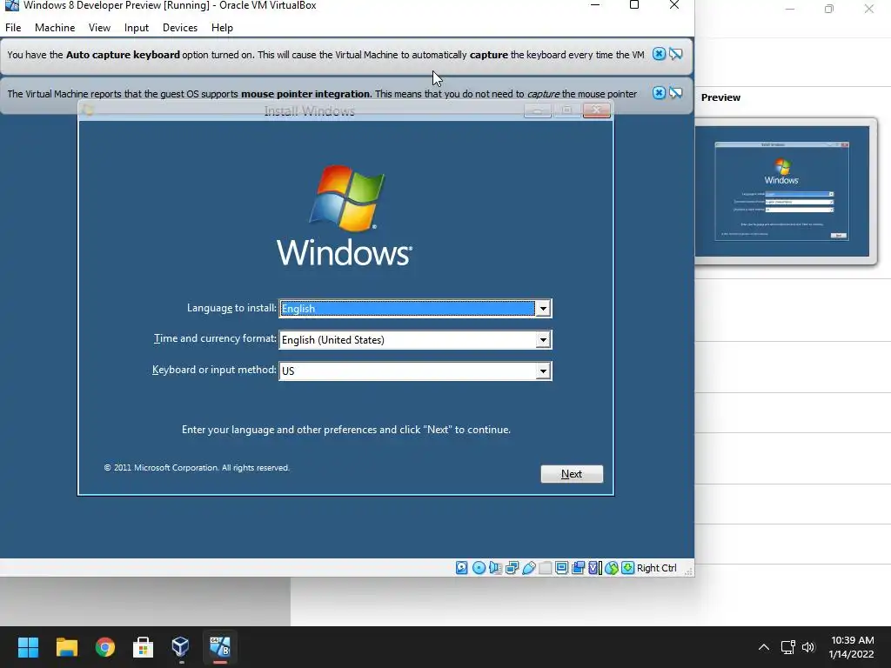The width and height of the screenshot is (891, 668).
Task: Click the mouse integration status icon
Action: point(612,567)
